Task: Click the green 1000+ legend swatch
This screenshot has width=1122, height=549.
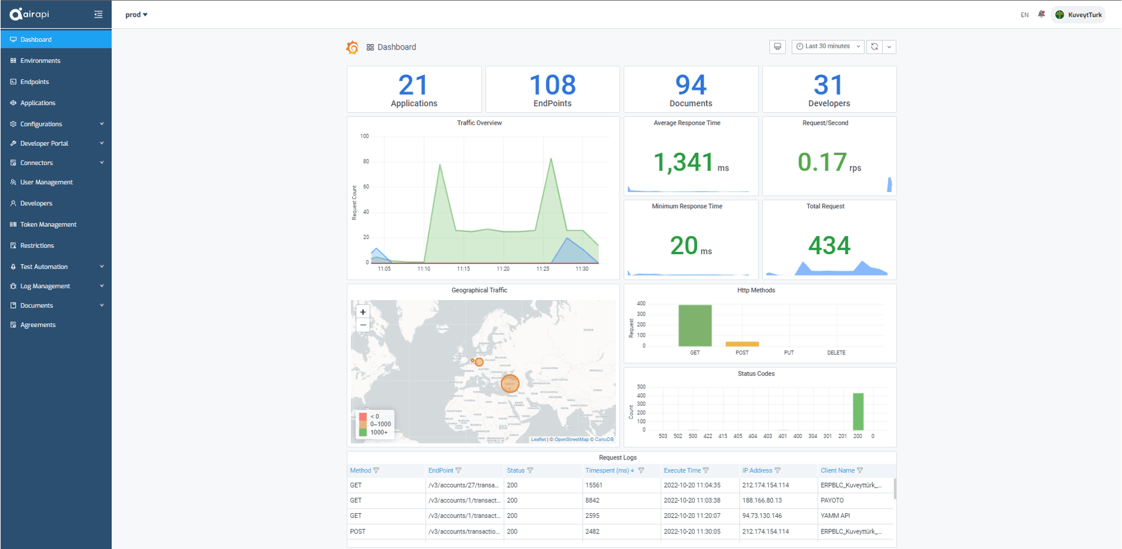Action: (x=363, y=433)
